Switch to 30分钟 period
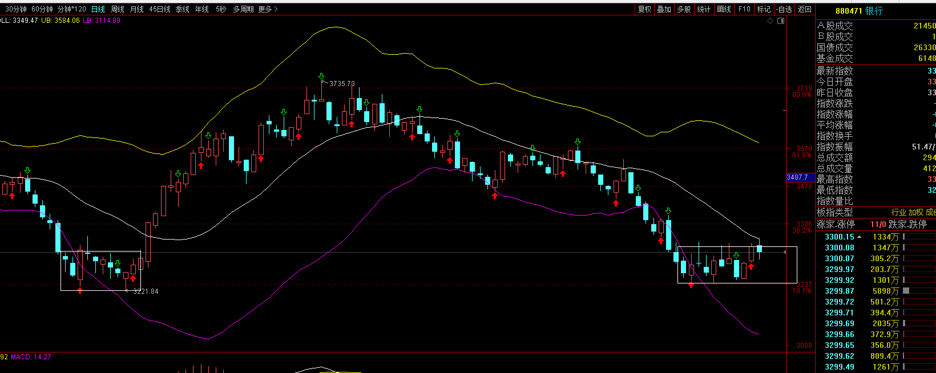This screenshot has height=373, width=936. [16, 9]
